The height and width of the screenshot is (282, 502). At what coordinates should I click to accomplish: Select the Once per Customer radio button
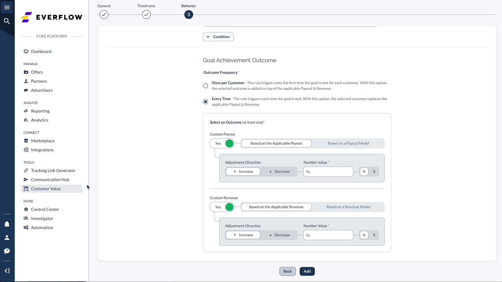[206, 86]
